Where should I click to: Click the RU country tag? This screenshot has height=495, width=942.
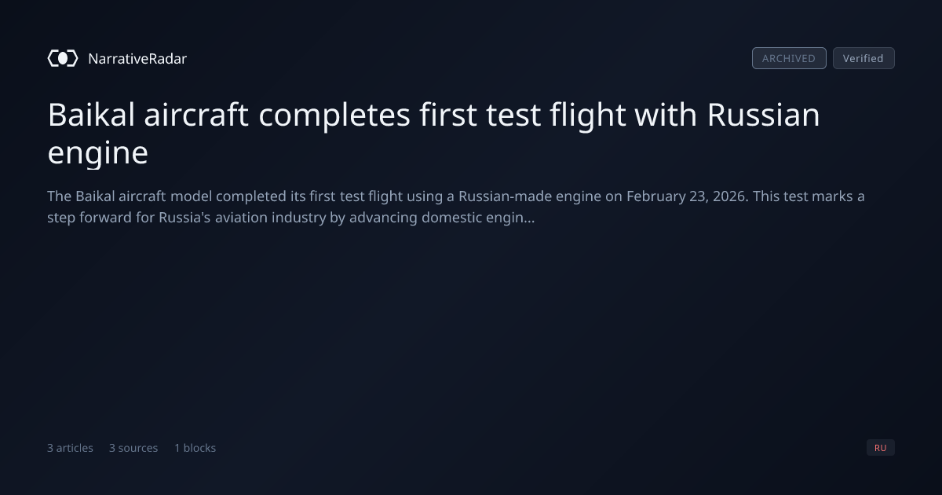[881, 448]
